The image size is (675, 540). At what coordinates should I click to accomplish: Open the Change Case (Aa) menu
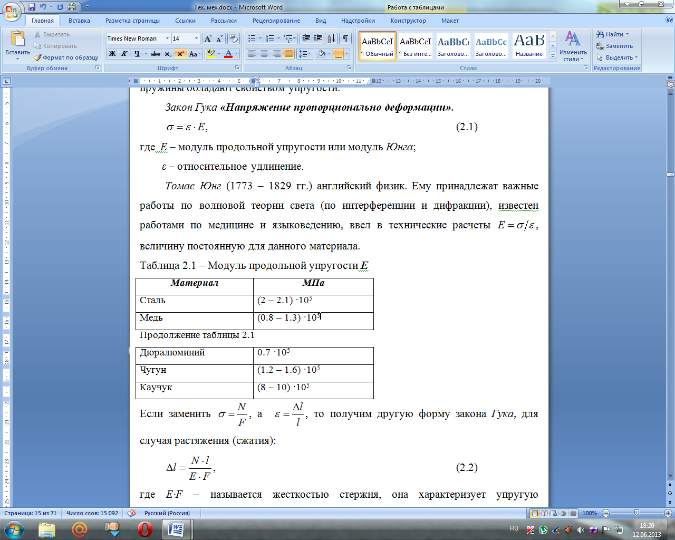coord(194,54)
